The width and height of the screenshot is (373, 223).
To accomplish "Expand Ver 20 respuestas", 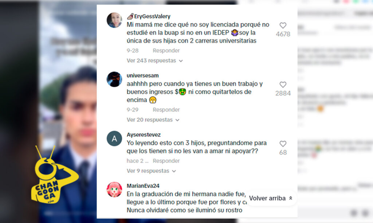I will tap(153, 120).
